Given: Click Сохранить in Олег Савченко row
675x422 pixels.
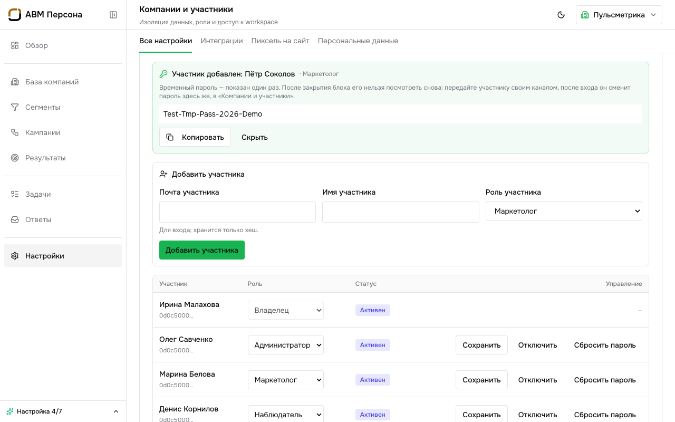Looking at the screenshot, I should click(481, 345).
